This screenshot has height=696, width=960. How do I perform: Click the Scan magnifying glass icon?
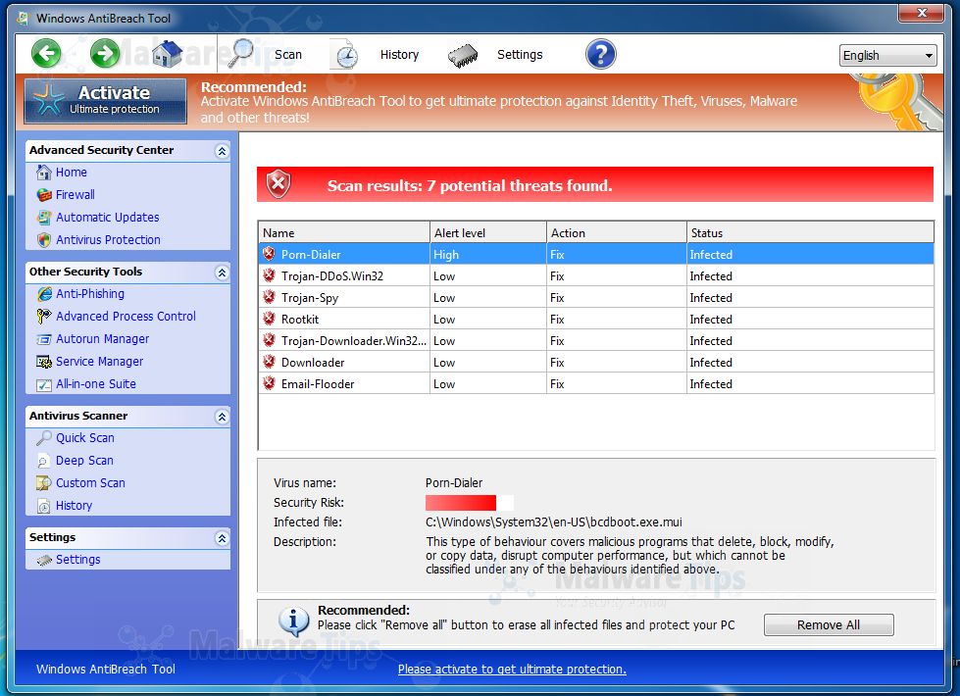click(241, 54)
